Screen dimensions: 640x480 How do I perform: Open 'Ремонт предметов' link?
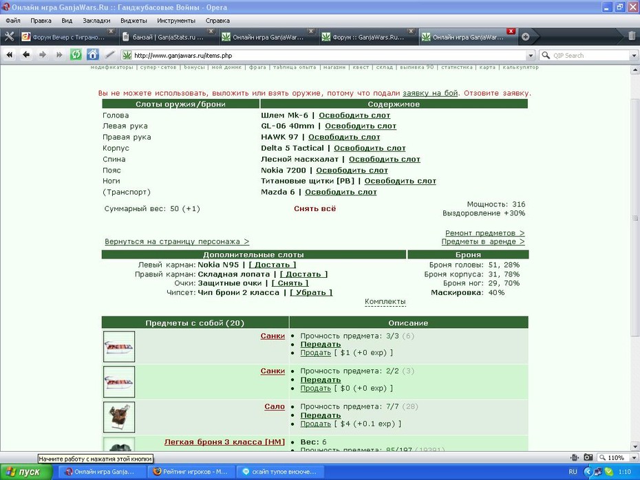pos(484,233)
